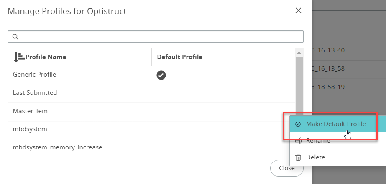The image size is (386, 184).
Task: Choose Delete in the context menu
Action: click(x=315, y=157)
